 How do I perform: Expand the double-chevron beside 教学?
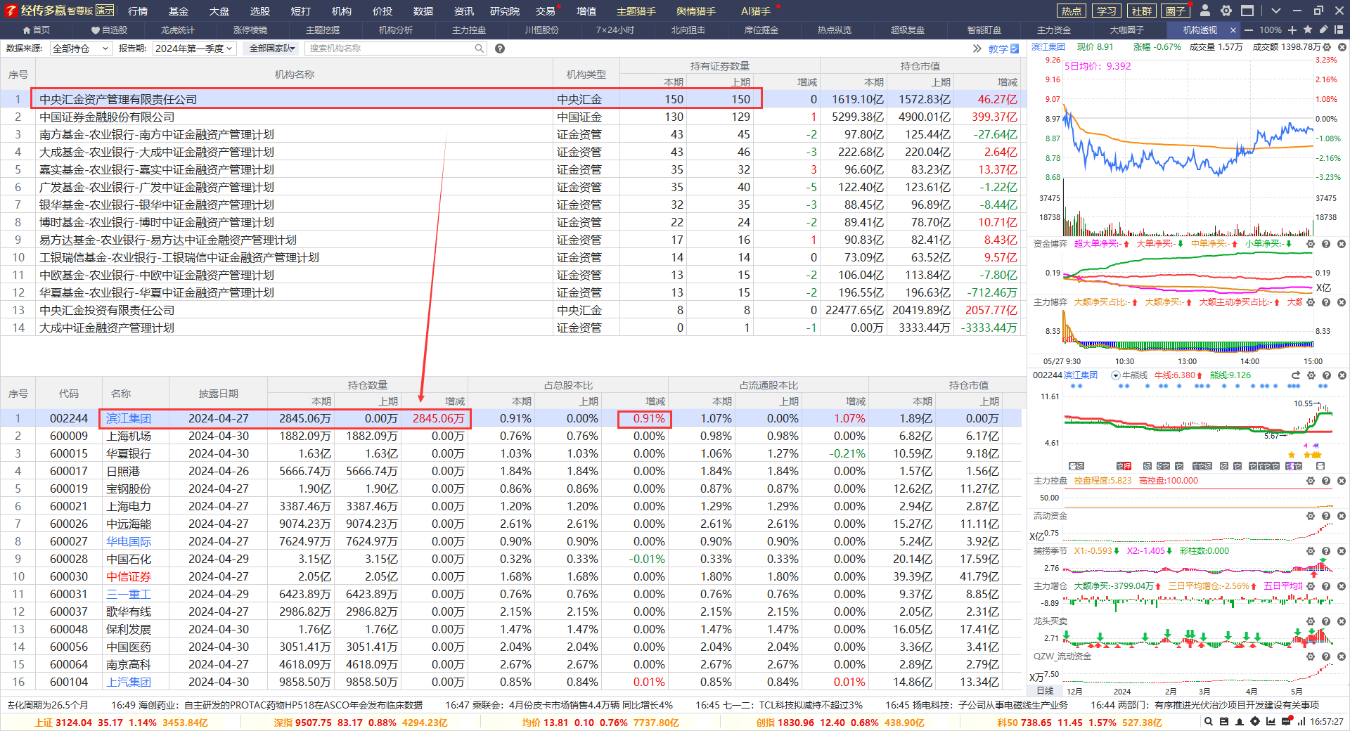click(977, 48)
